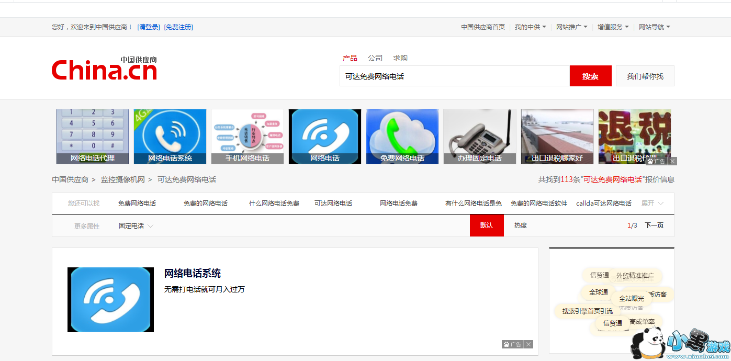This screenshot has height=361, width=731.
Task: Click the 更多属性 label
Action: [87, 226]
